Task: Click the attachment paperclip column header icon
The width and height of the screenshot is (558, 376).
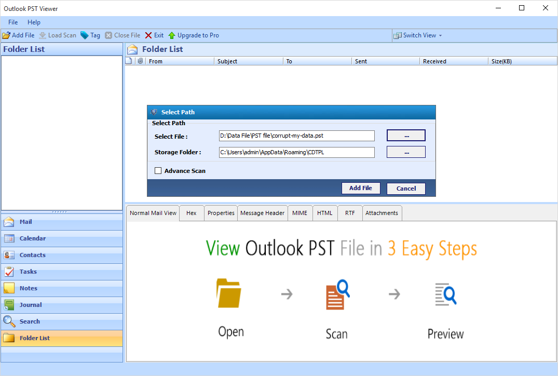Action: point(140,61)
